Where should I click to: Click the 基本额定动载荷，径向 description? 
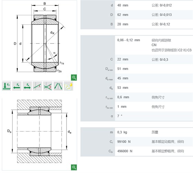pyautogui.click(x=167, y=142)
